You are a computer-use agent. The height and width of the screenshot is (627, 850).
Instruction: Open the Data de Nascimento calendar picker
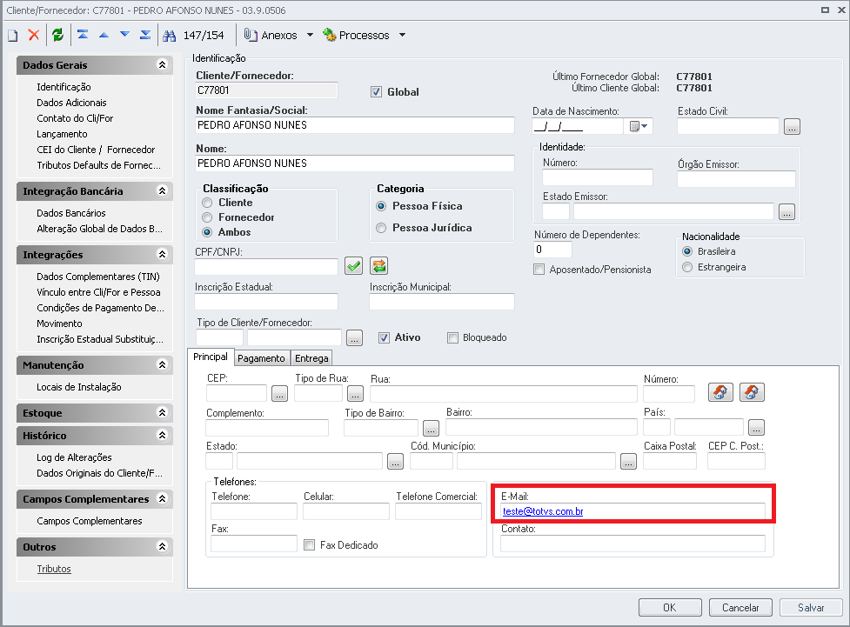[634, 125]
